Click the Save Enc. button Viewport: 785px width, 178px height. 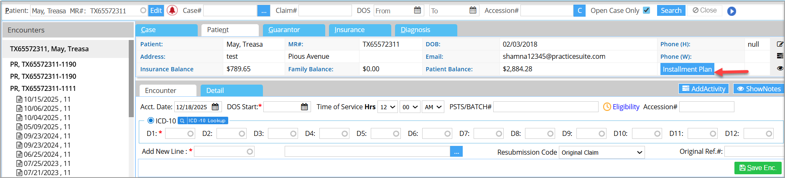pyautogui.click(x=757, y=168)
